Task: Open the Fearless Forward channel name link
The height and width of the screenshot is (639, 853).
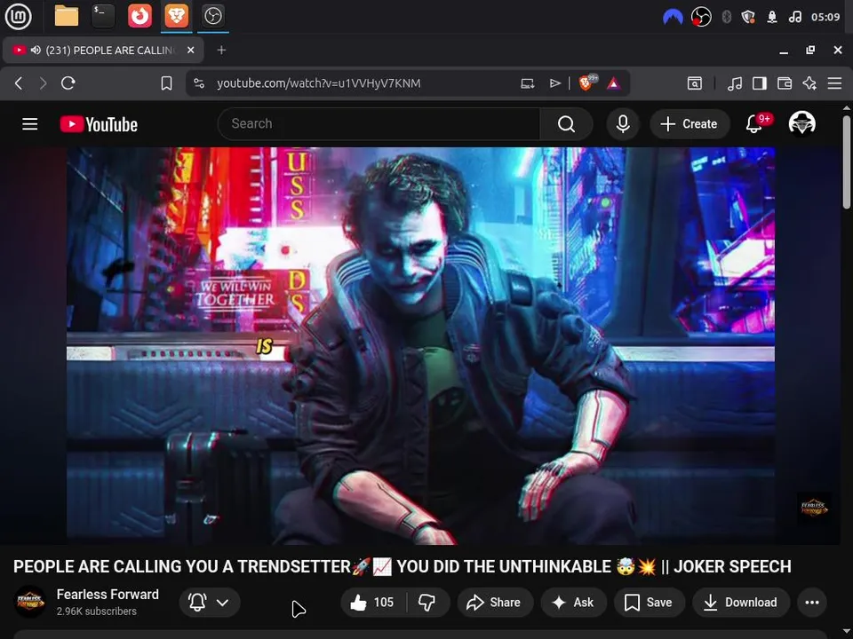Action: [108, 594]
